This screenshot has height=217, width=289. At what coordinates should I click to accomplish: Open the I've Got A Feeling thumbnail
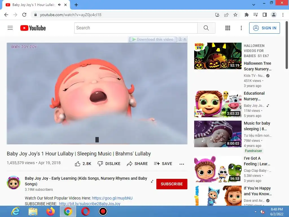click(218, 169)
